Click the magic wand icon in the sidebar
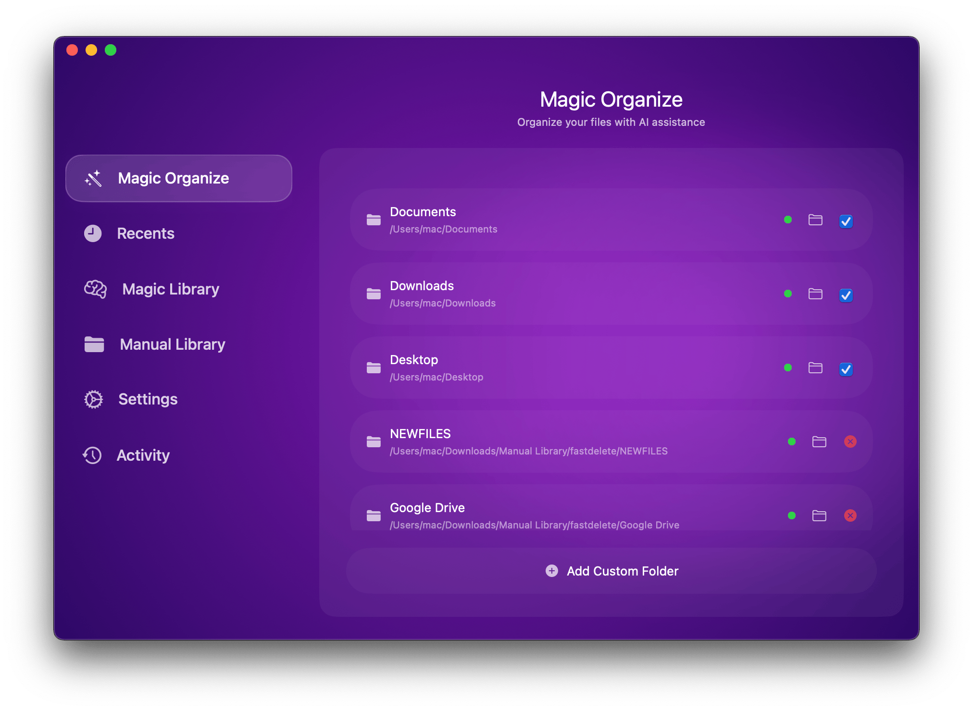Image resolution: width=973 pixels, height=711 pixels. [93, 178]
